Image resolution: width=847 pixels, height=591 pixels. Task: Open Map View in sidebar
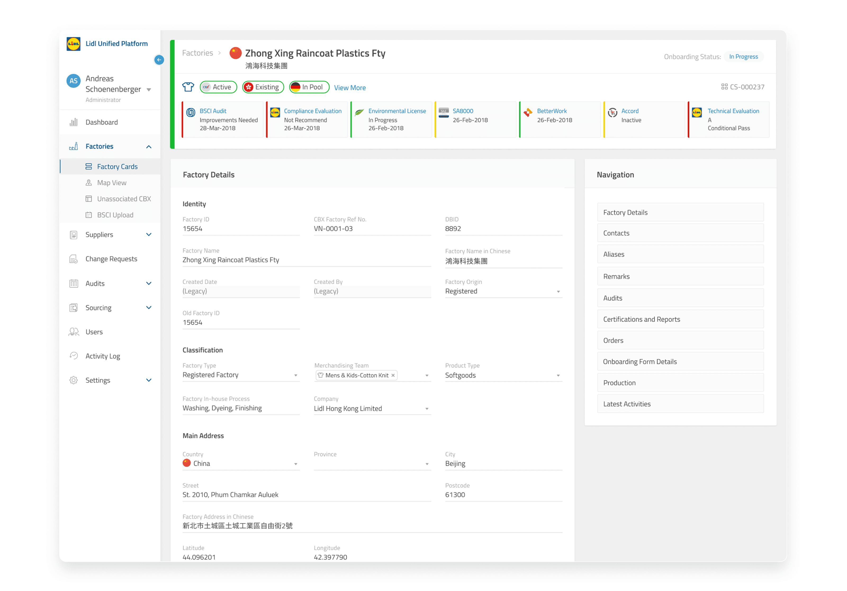(x=111, y=183)
